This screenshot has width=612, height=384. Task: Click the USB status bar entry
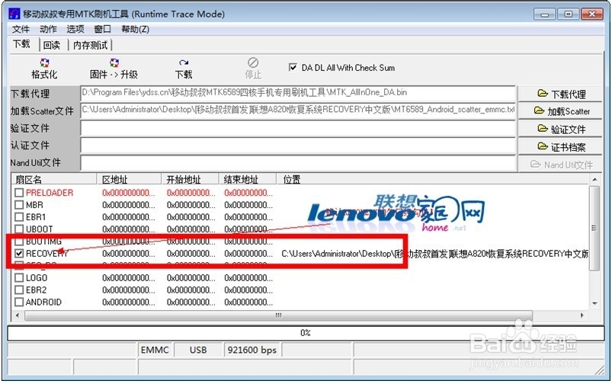tap(198, 350)
